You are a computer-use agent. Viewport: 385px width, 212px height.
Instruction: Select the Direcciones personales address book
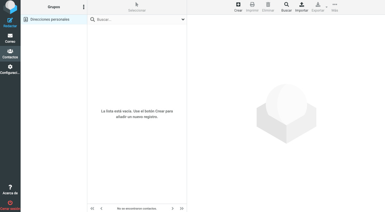(x=54, y=20)
